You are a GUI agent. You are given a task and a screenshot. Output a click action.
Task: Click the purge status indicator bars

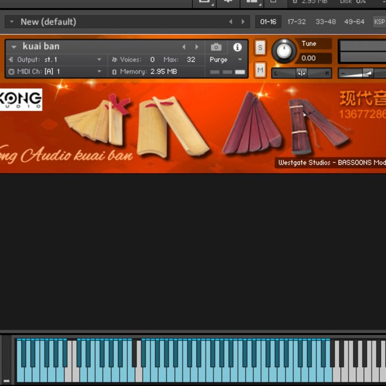coord(227,72)
